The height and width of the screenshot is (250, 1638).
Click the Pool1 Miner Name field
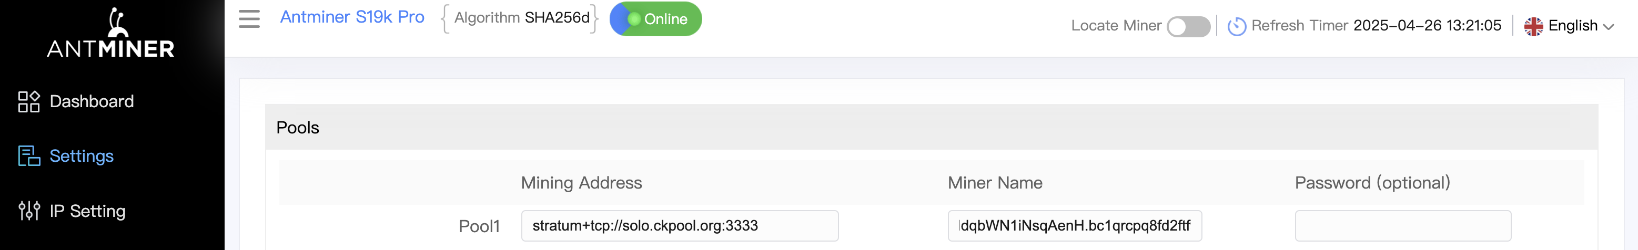1075,226
